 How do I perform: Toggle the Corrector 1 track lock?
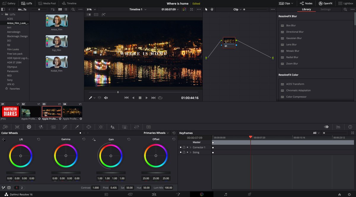pyautogui.click(x=184, y=147)
